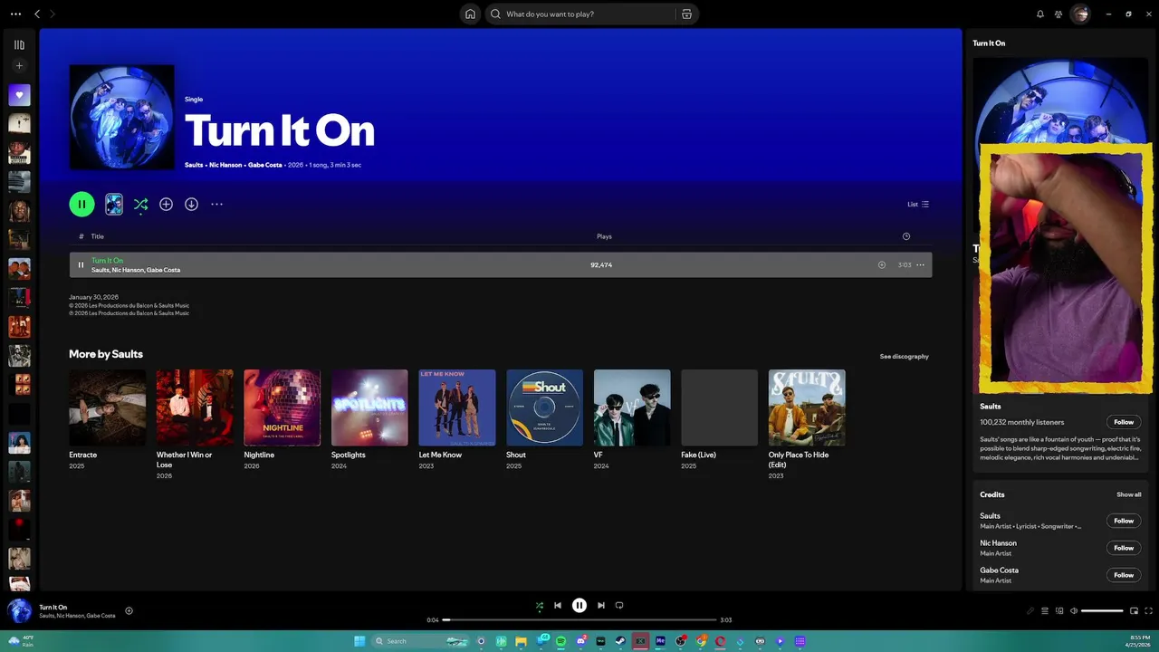
Task: Open the List view options dropdown
Action: (x=918, y=205)
